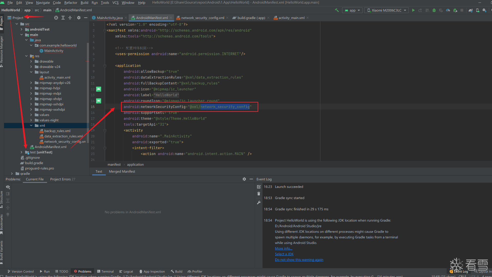The height and width of the screenshot is (277, 492).
Task: Clear event log with trash icon
Action: (259, 194)
